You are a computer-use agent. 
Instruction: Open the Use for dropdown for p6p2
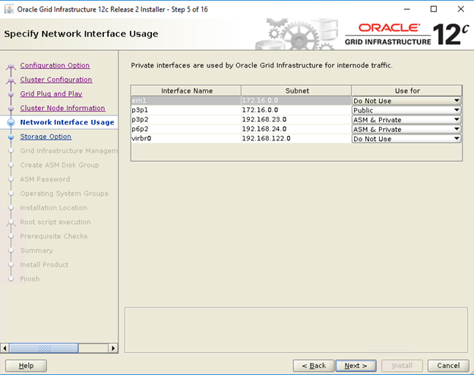coord(406,129)
